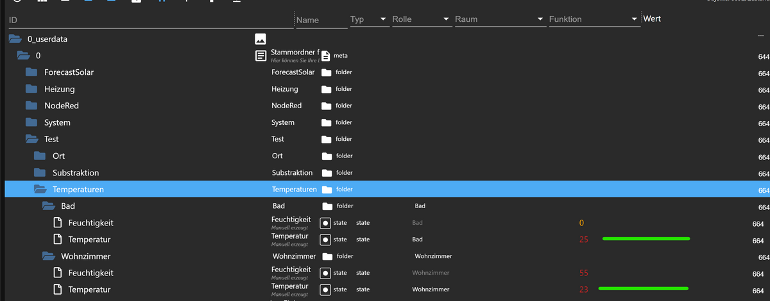Click value 55 of Wohnzimmer Feuchtigkeit

coord(583,273)
